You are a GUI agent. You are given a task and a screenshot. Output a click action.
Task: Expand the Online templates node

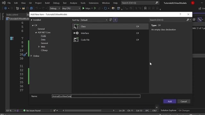tap(31, 56)
